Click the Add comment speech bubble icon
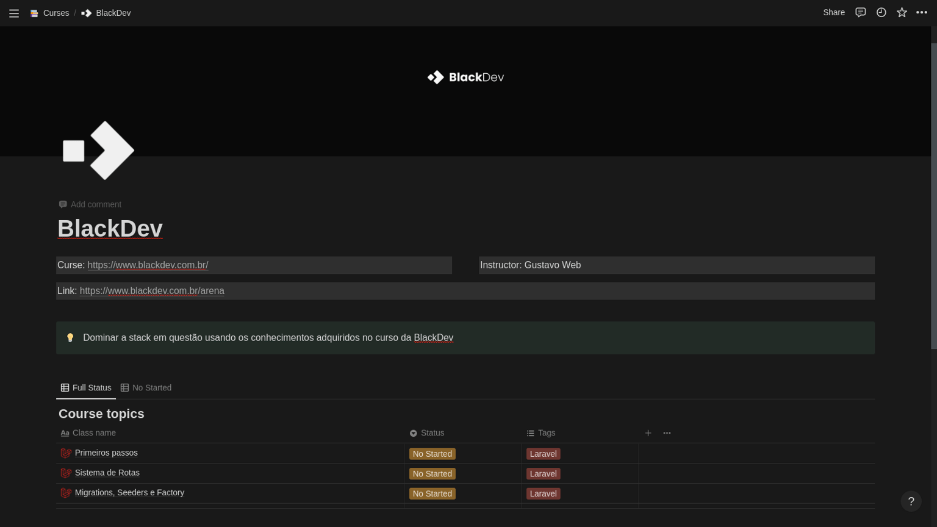 pos(63,204)
